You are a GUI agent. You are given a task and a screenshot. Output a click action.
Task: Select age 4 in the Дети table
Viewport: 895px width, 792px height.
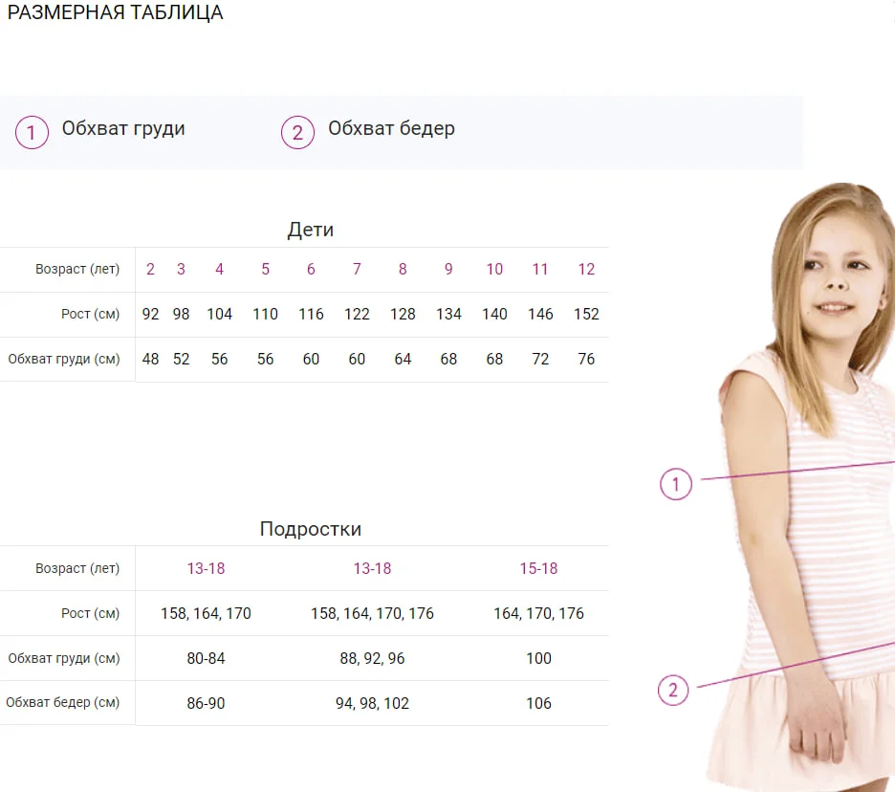[219, 269]
